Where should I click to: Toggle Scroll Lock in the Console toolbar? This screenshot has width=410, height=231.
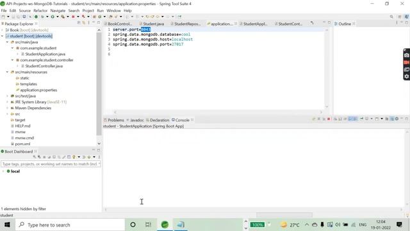(x=340, y=119)
